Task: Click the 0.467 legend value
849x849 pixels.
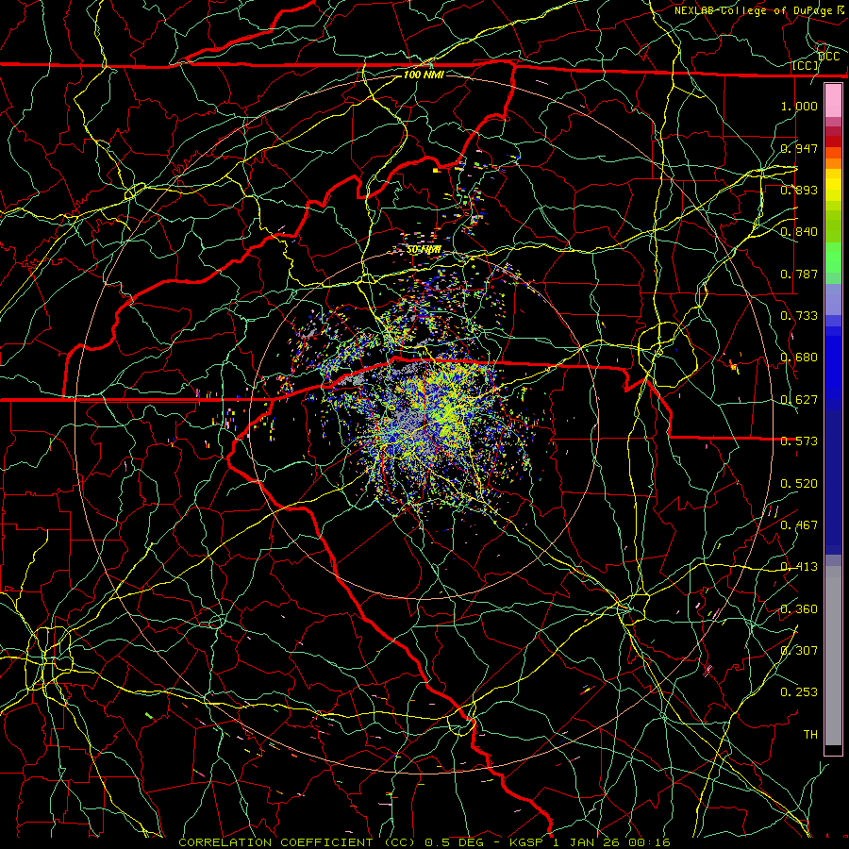Action: pos(799,524)
